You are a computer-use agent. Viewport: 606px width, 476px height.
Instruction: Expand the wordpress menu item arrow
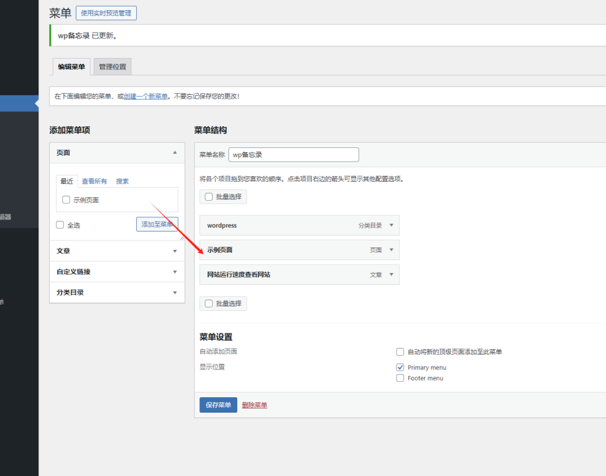click(x=391, y=226)
